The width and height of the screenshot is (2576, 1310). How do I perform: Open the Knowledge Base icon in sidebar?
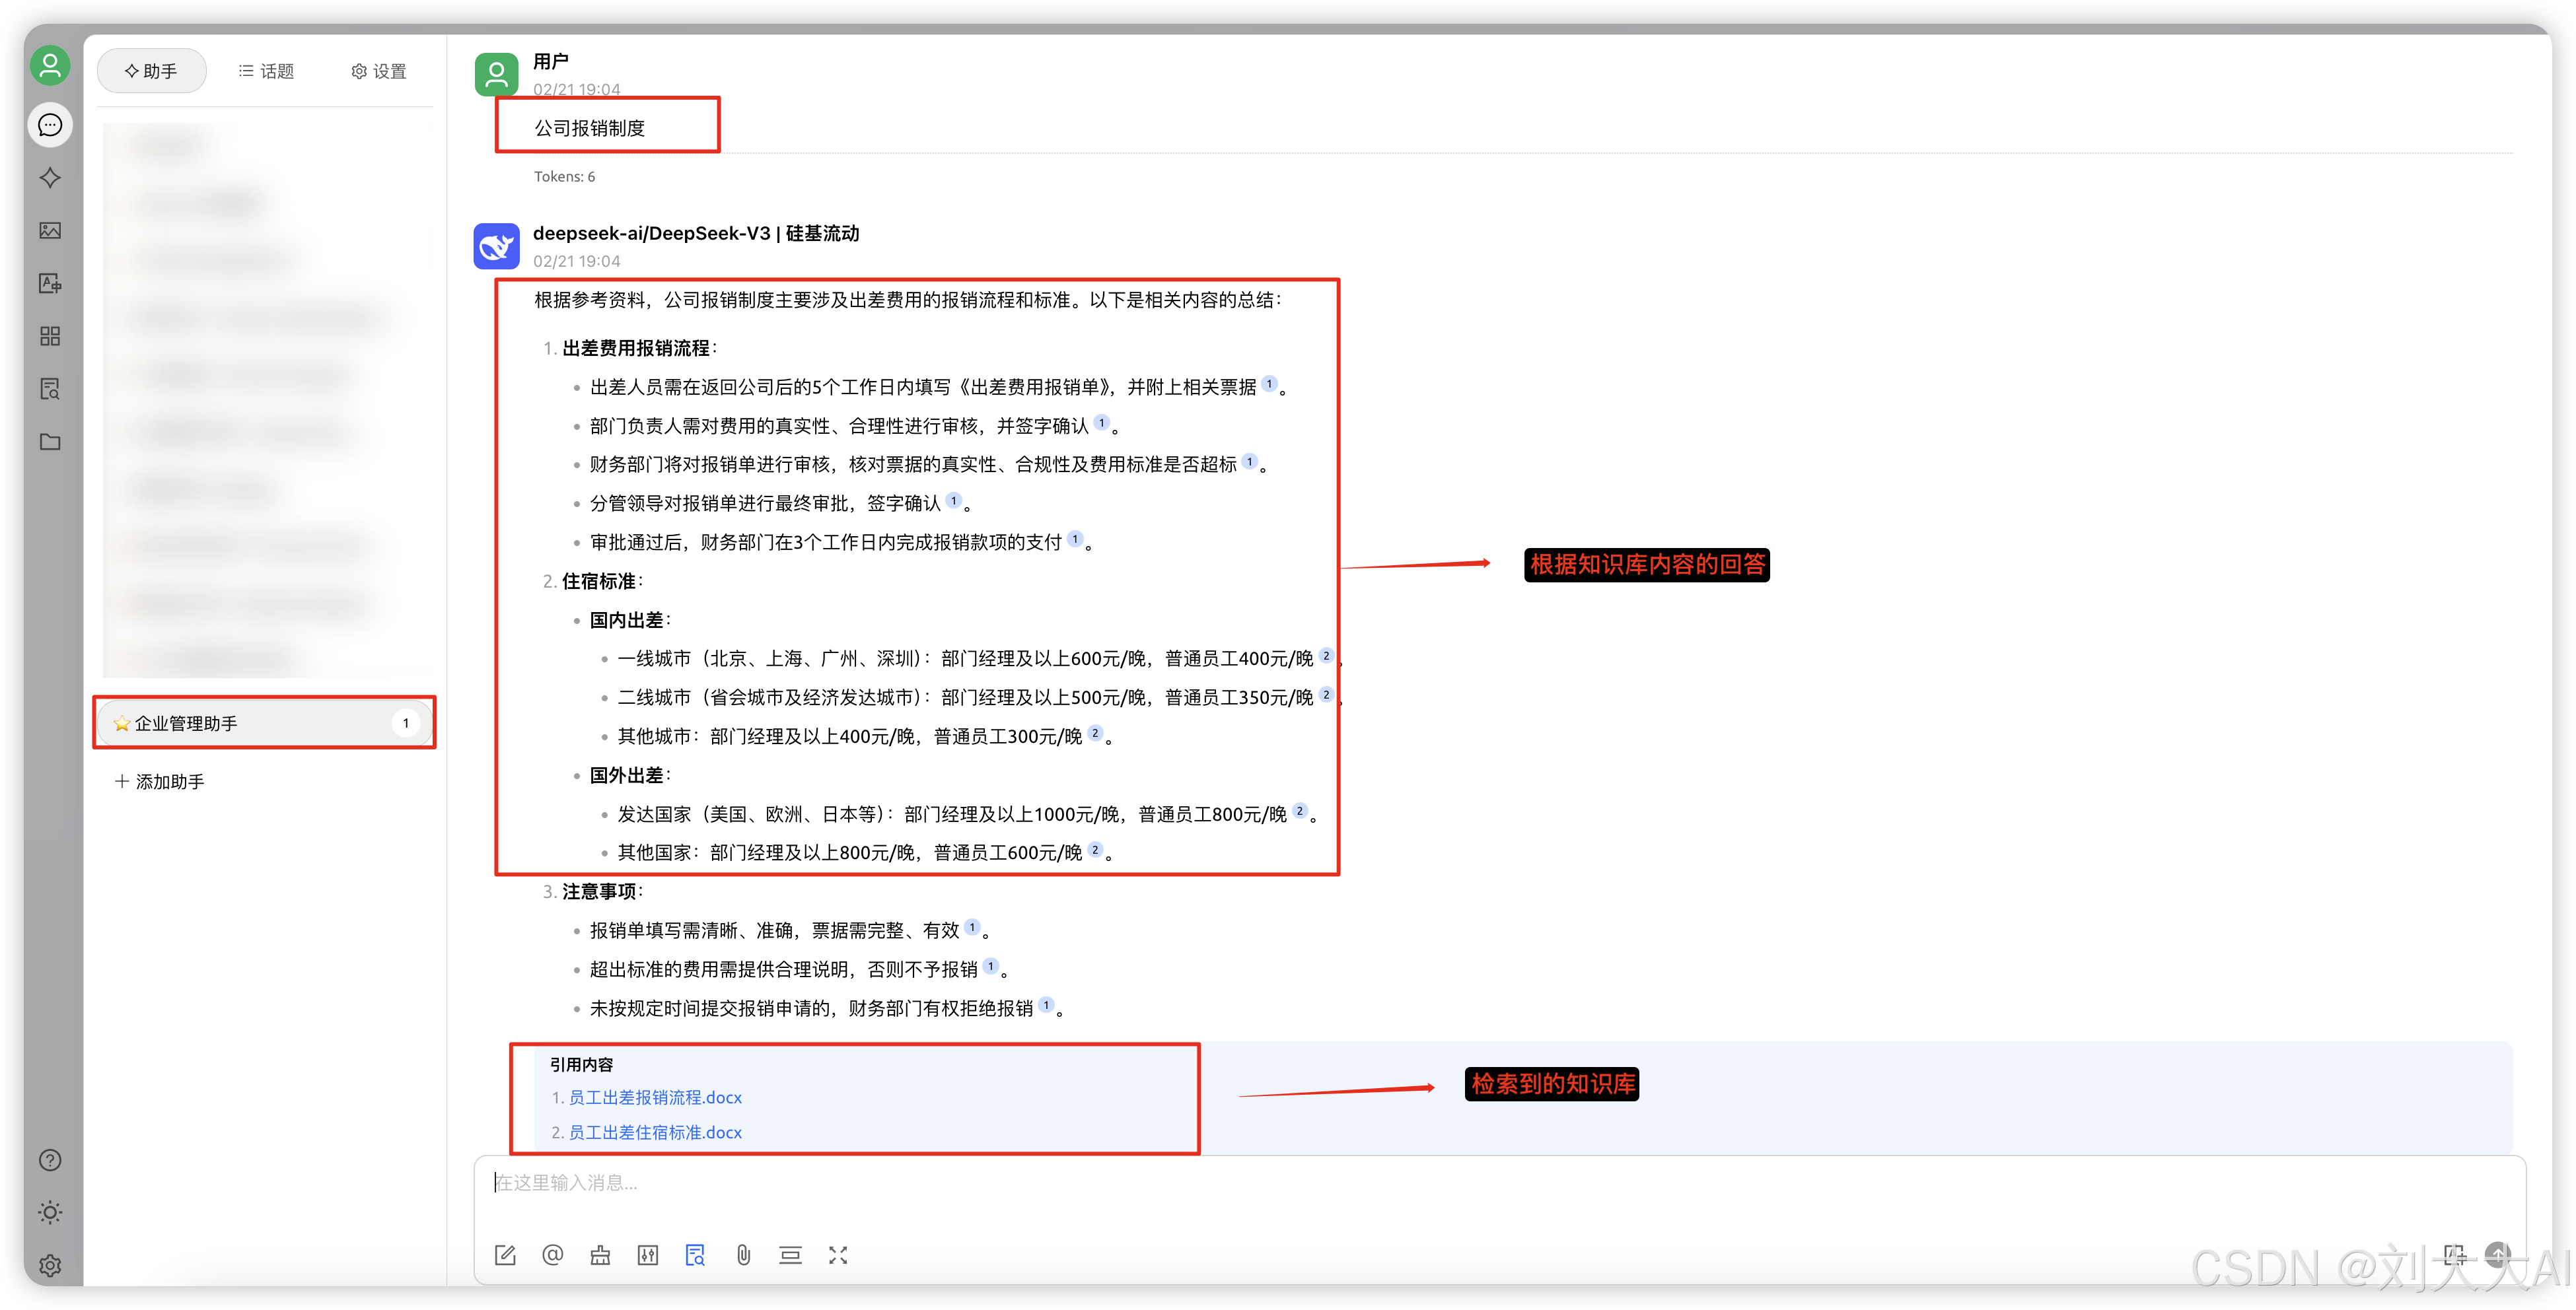click(x=49, y=389)
